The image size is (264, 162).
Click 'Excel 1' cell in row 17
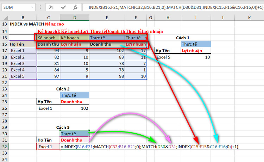(23, 50)
